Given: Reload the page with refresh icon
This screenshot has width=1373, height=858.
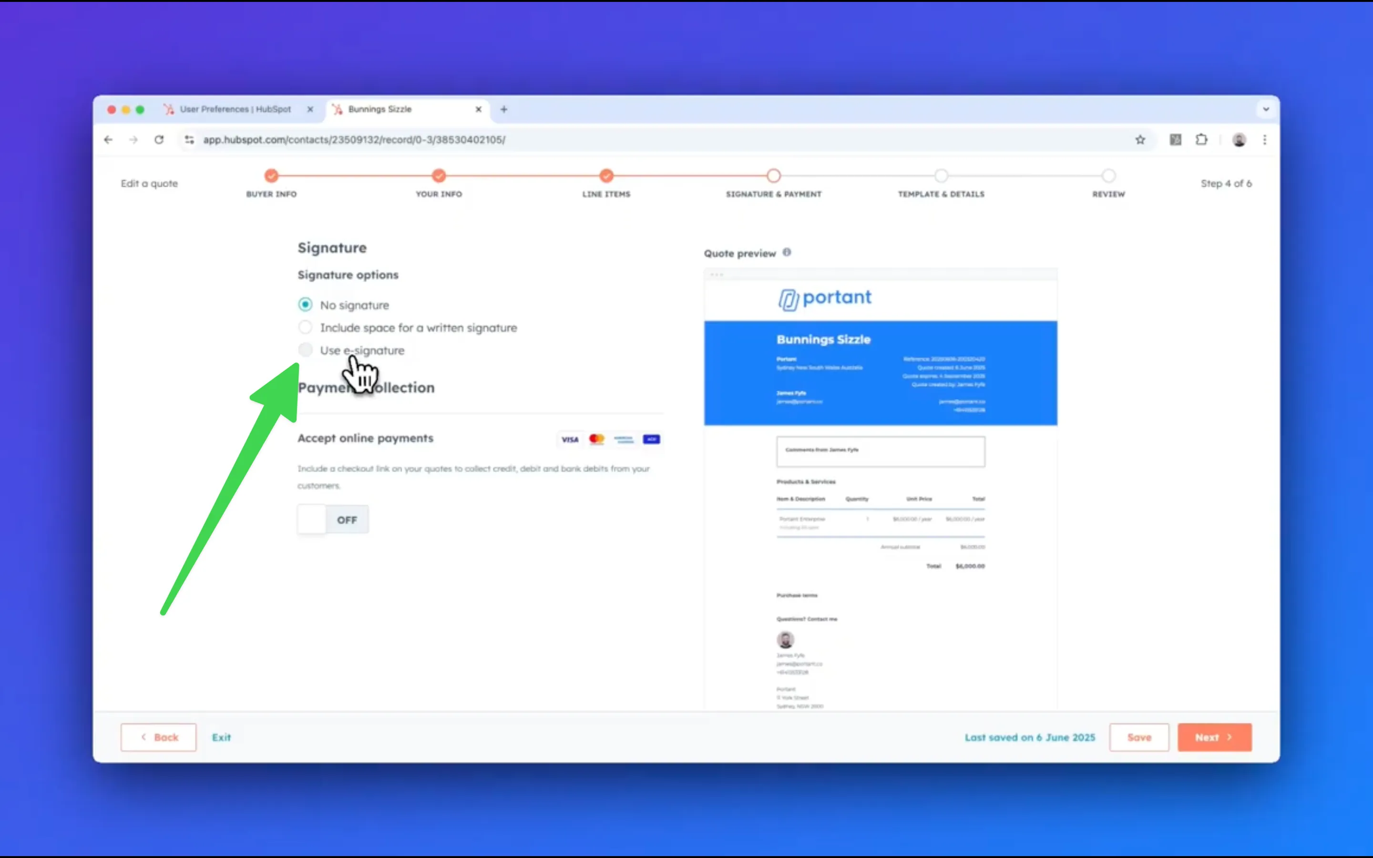Looking at the screenshot, I should pos(159,140).
